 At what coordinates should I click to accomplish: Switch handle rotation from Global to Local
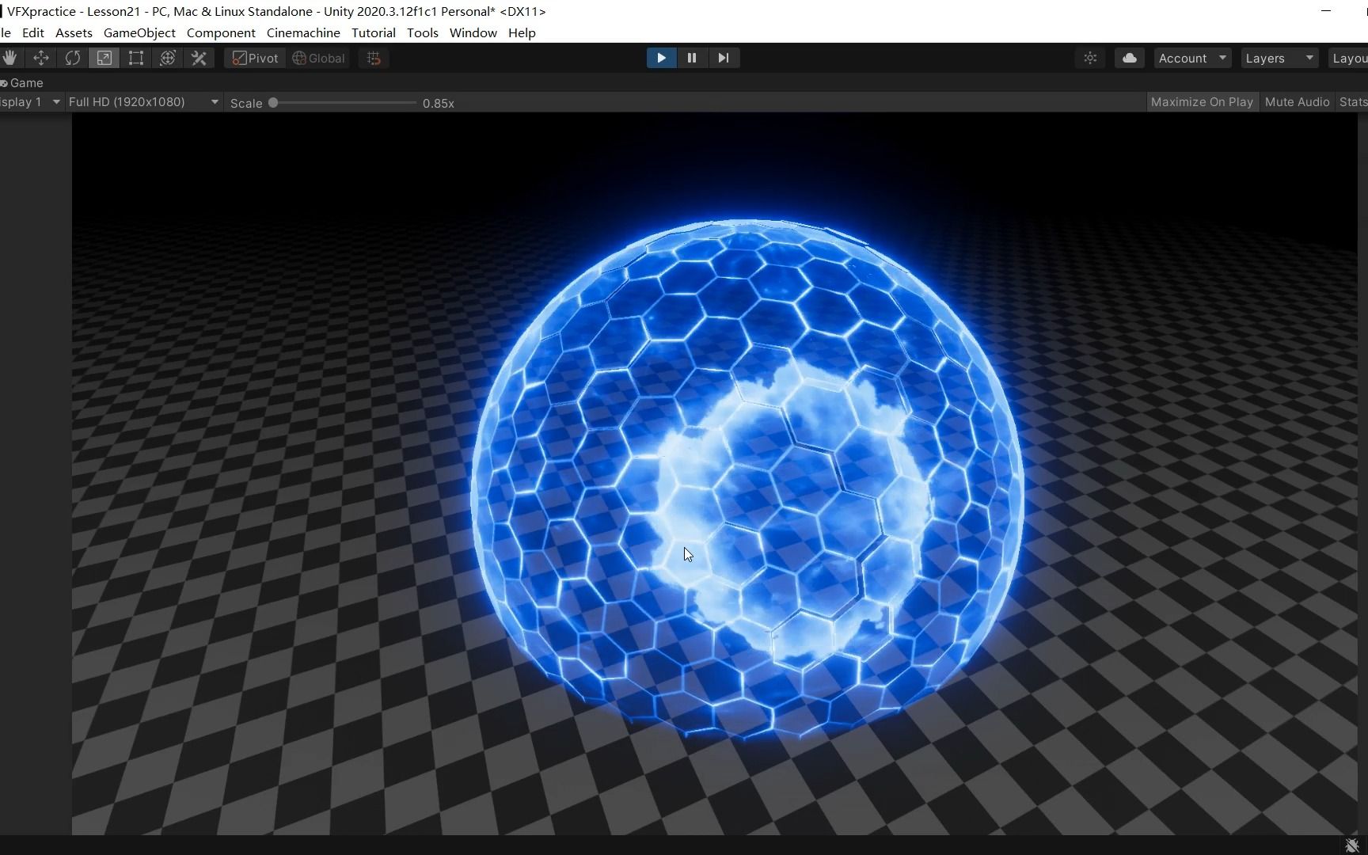[x=318, y=58]
